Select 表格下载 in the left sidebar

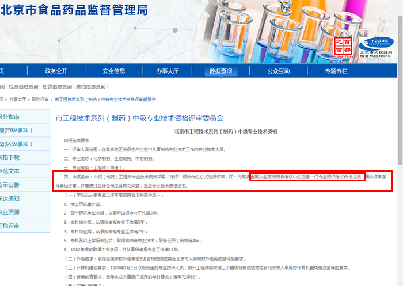(x=9, y=158)
